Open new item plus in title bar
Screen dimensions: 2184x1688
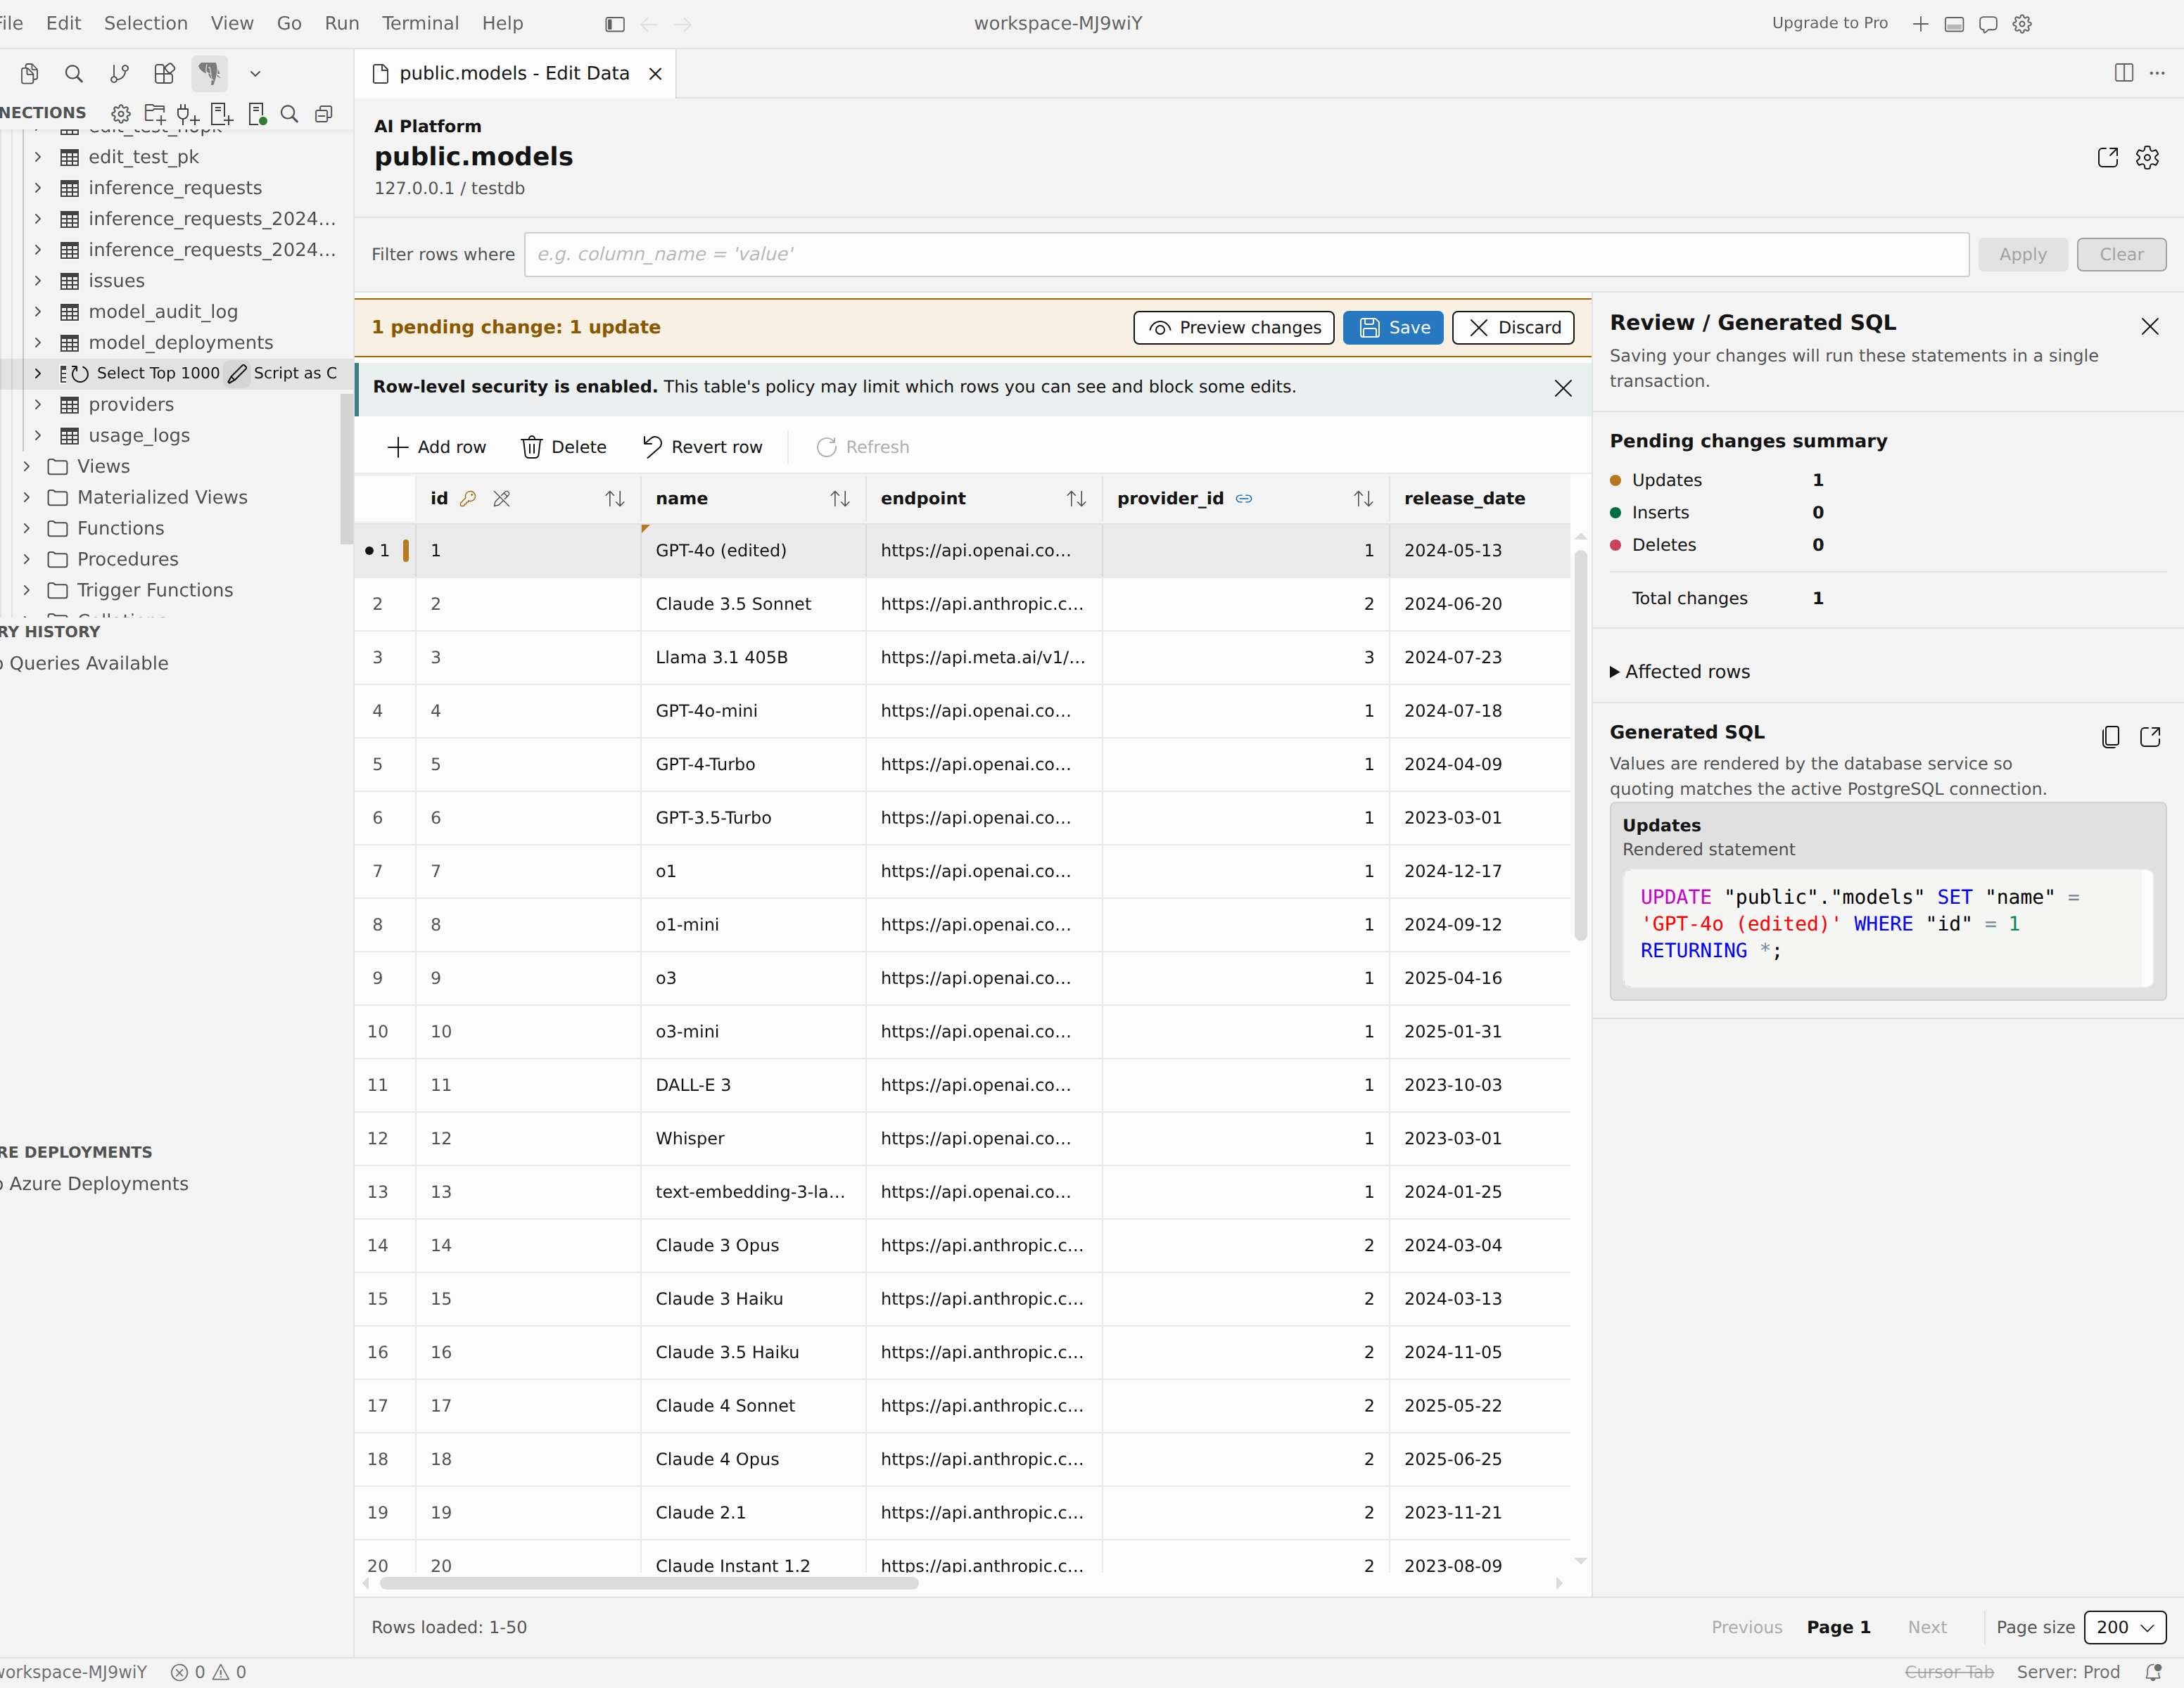[1920, 24]
